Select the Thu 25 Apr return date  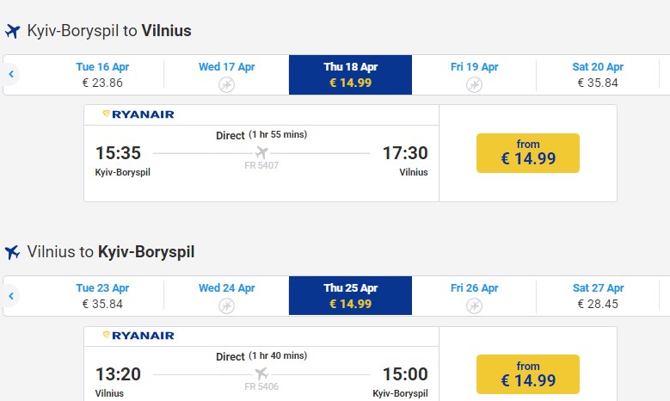click(350, 296)
